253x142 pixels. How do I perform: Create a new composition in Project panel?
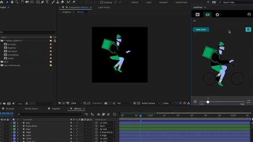point(9,103)
